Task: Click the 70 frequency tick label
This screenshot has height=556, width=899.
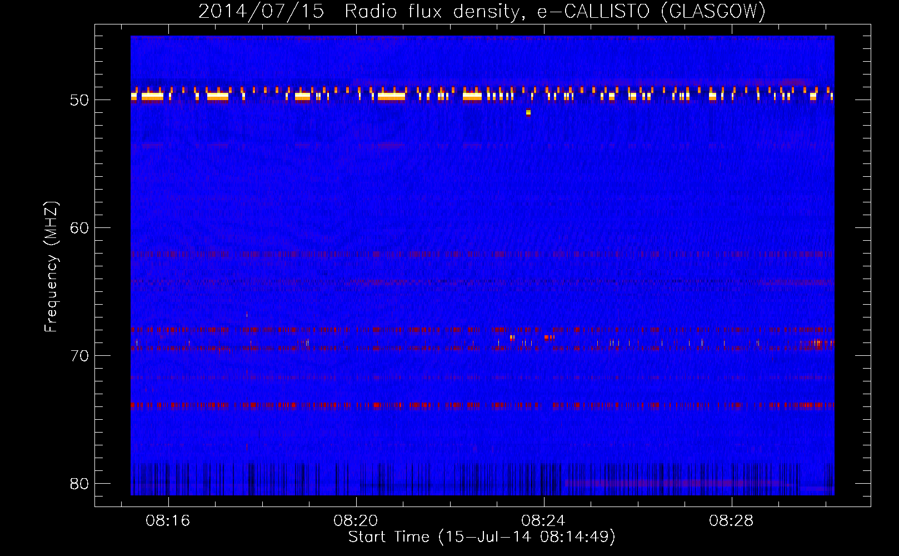Action: (x=79, y=356)
